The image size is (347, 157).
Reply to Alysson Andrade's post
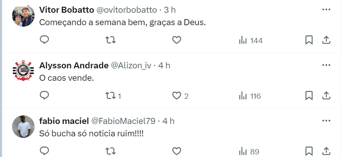[45, 95]
